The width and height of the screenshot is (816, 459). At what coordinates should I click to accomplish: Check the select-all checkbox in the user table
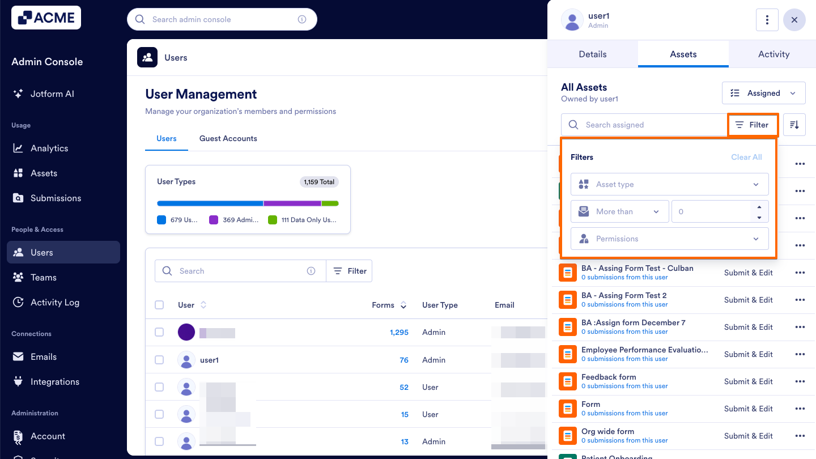pos(159,305)
